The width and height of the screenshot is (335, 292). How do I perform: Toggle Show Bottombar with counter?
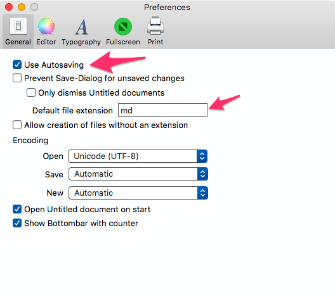pyautogui.click(x=17, y=223)
